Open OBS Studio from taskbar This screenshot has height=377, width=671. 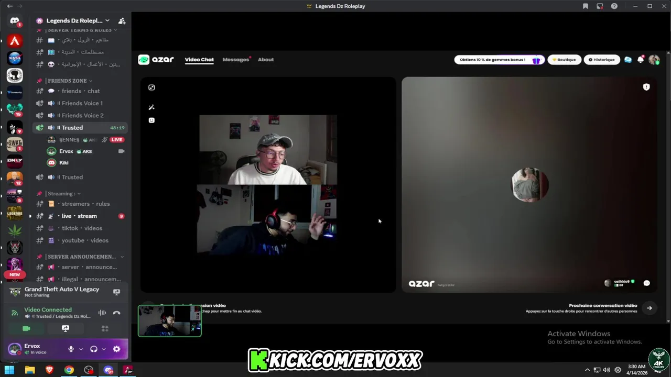(x=89, y=370)
